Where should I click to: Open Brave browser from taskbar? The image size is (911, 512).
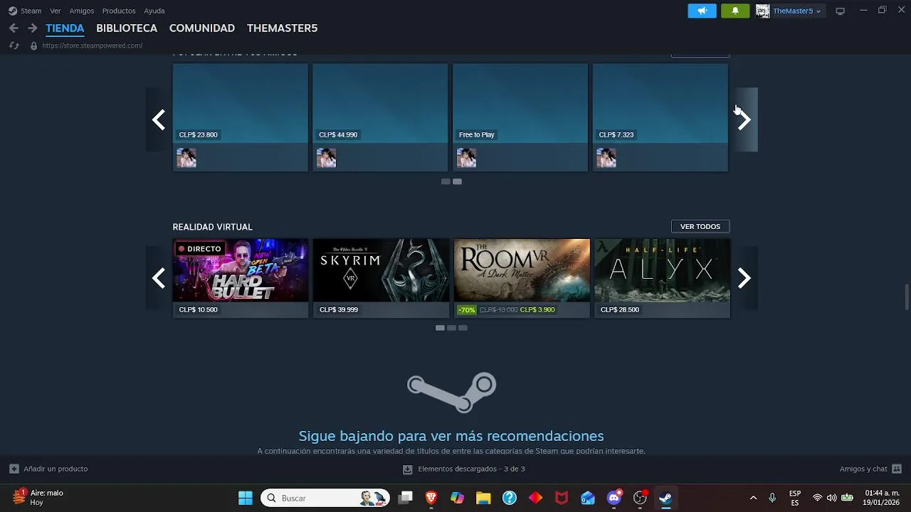click(431, 498)
